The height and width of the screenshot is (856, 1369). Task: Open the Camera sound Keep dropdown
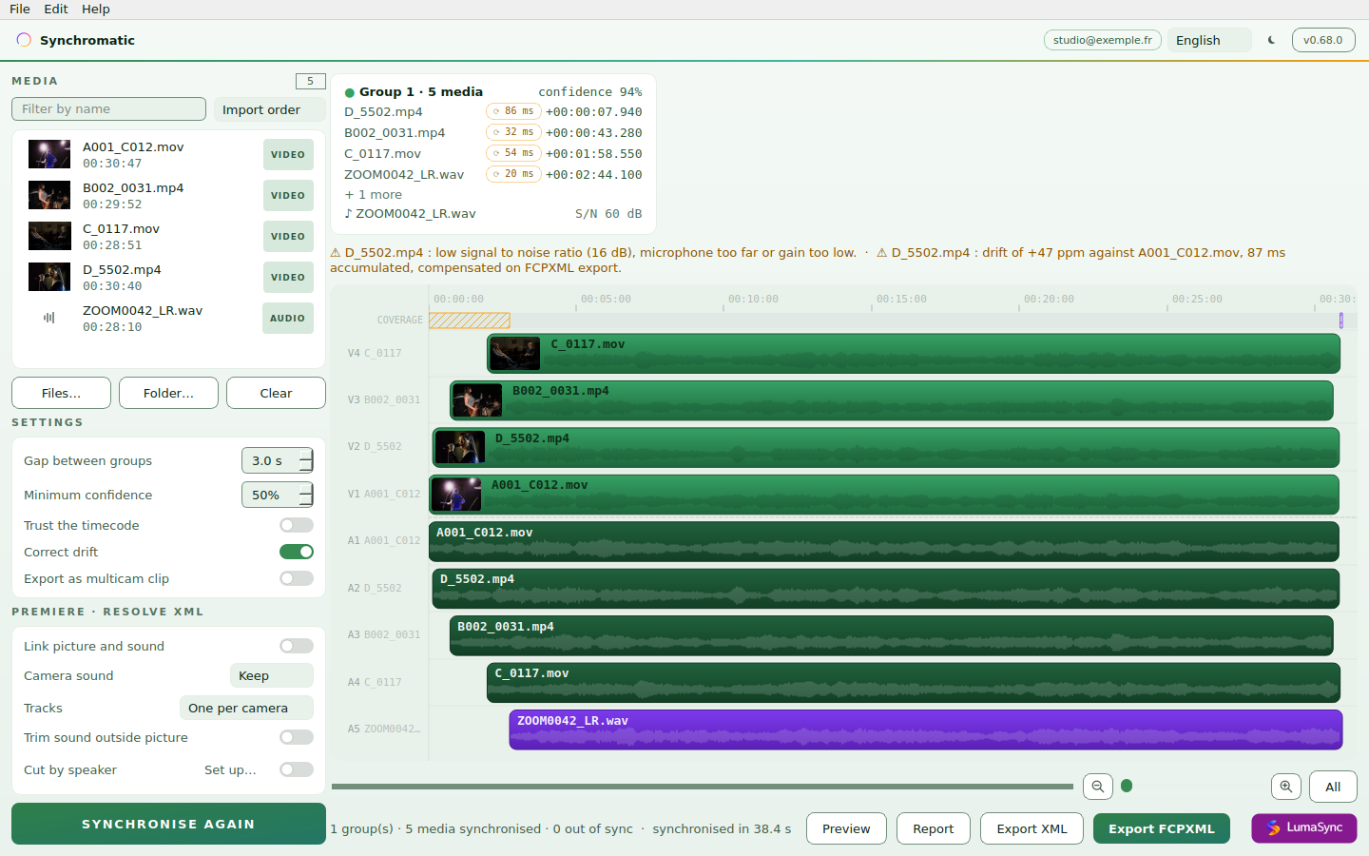click(272, 675)
